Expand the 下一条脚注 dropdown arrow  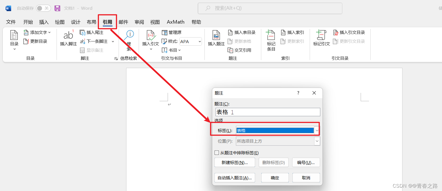pos(113,42)
